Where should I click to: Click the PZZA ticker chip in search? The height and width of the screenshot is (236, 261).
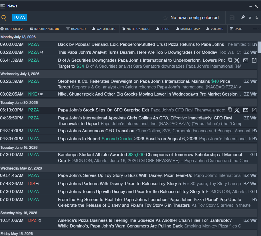(x=19, y=18)
